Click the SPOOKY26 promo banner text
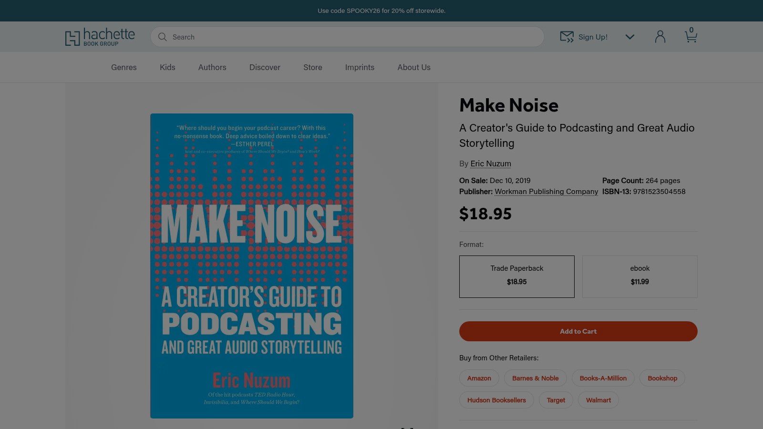The width and height of the screenshot is (763, 429). click(x=381, y=10)
